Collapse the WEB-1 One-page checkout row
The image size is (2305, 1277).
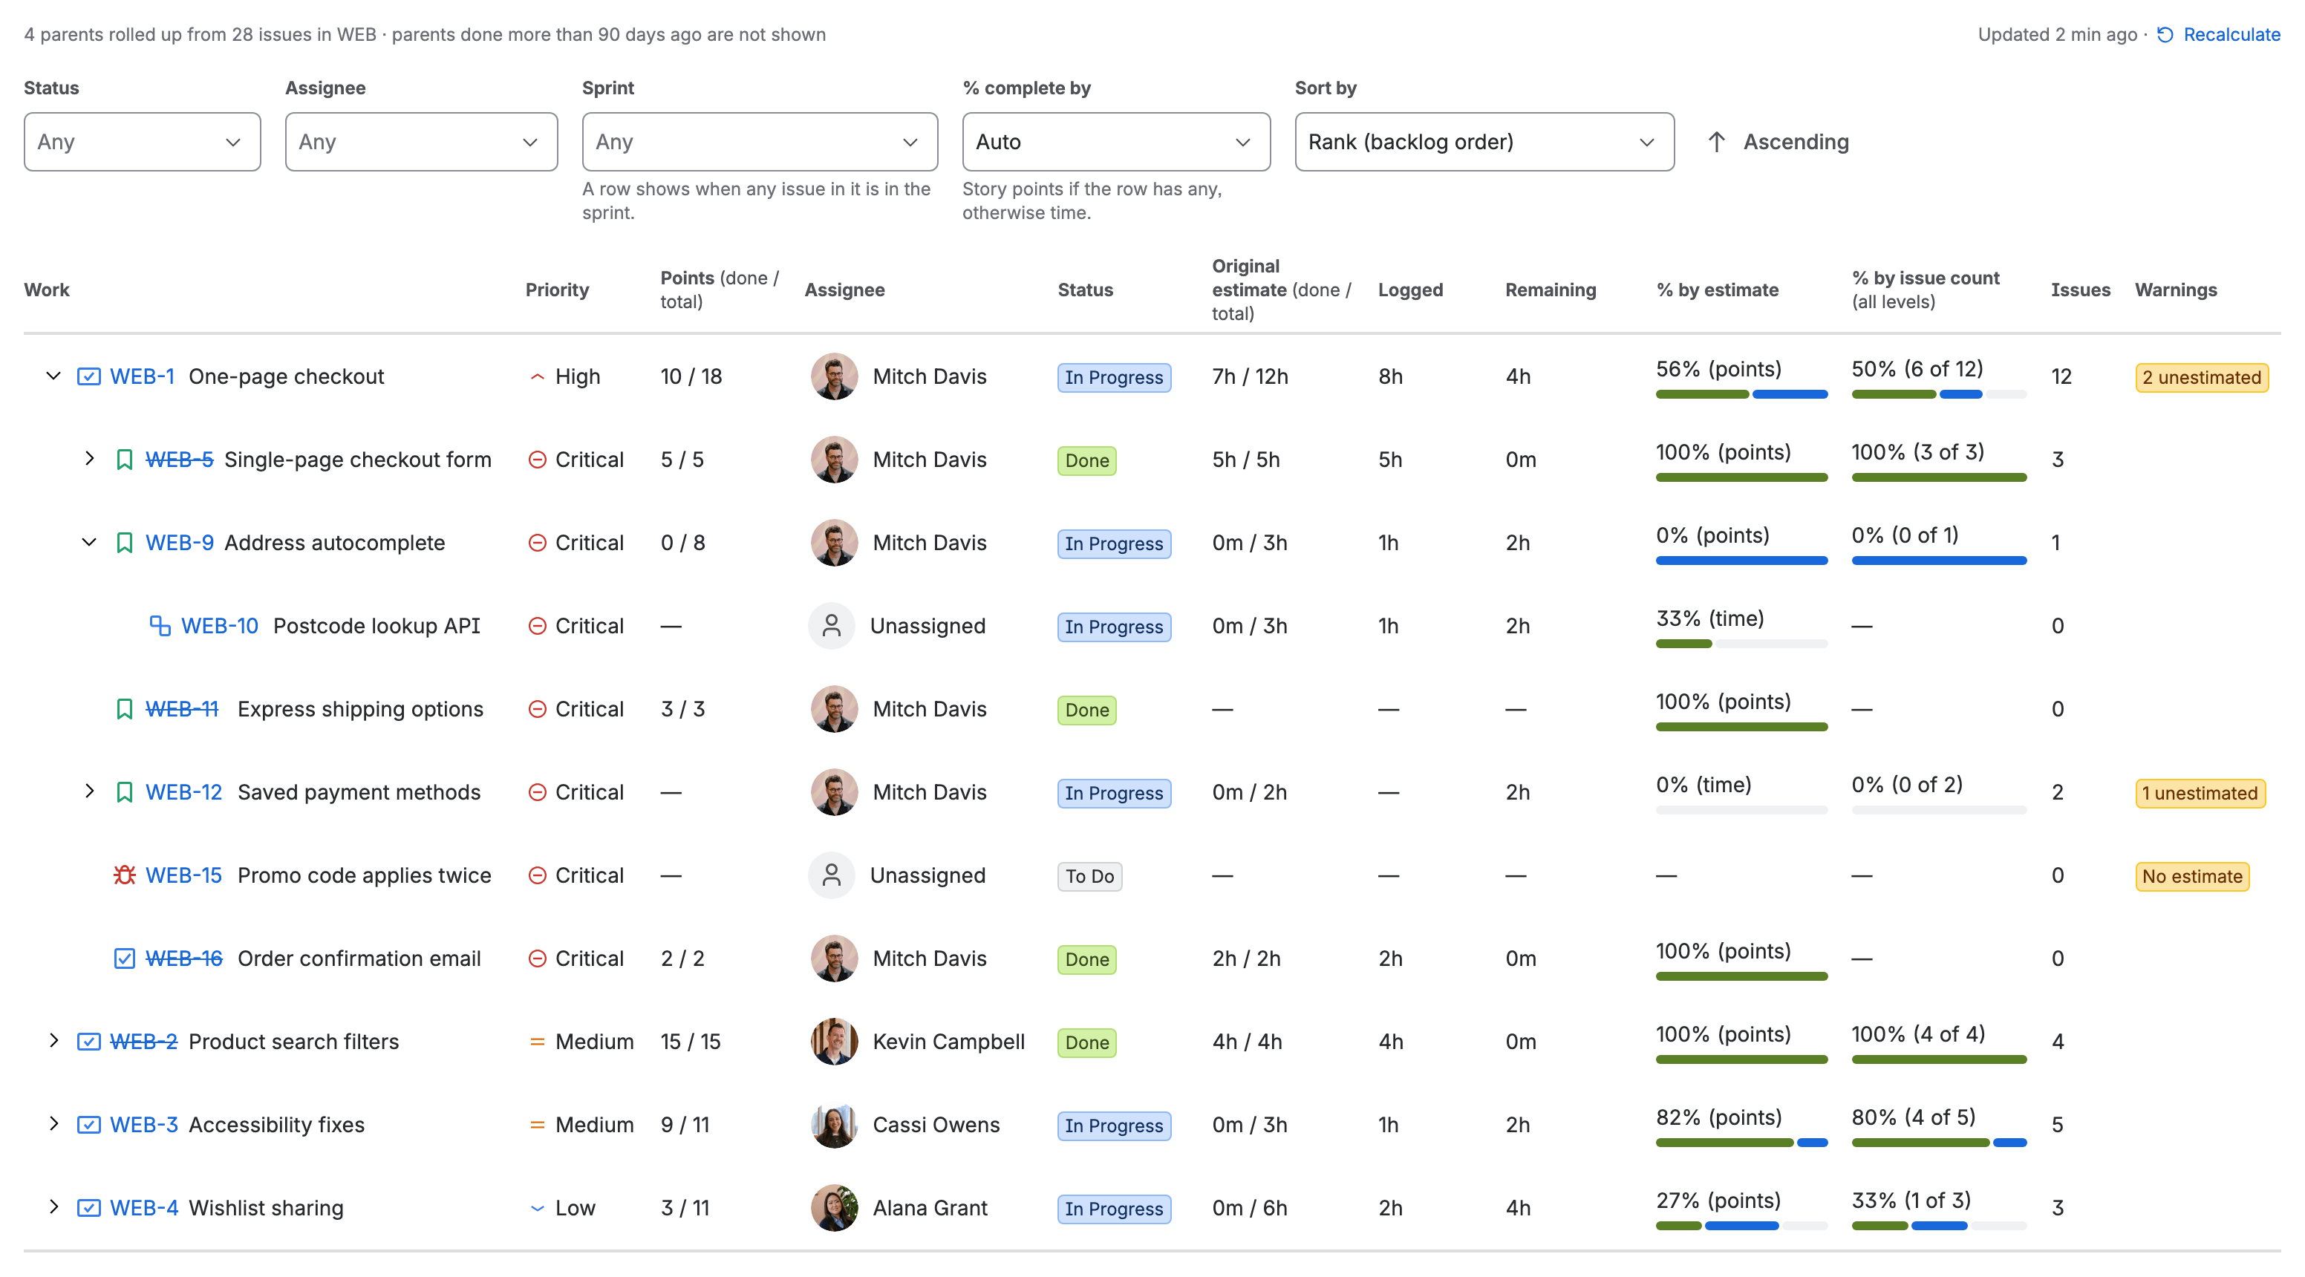pyautogui.click(x=53, y=376)
